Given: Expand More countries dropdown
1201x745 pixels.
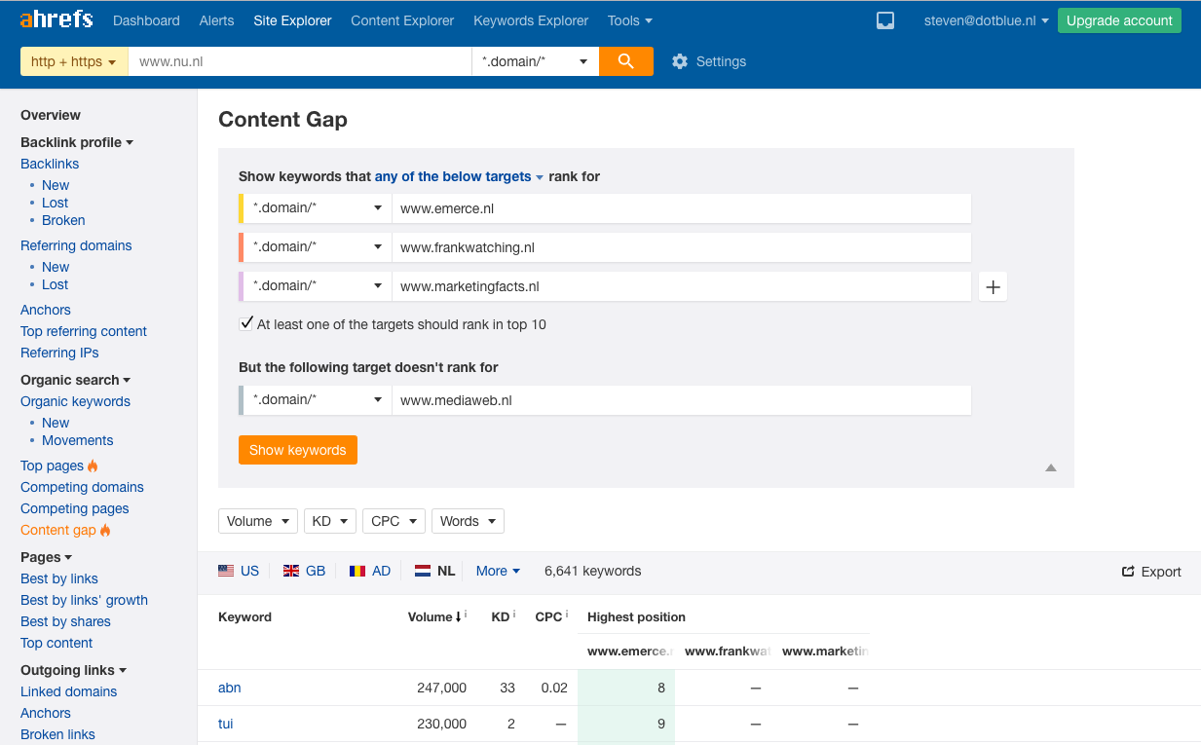Looking at the screenshot, I should 498,571.
